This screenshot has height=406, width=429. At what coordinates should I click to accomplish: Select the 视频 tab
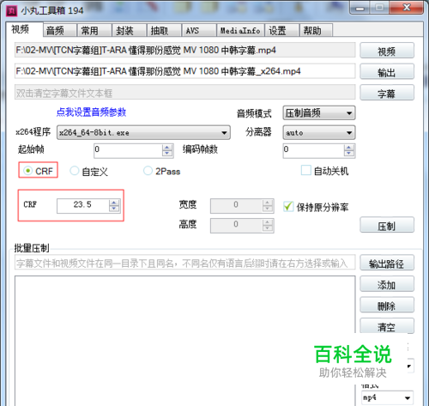point(24,29)
